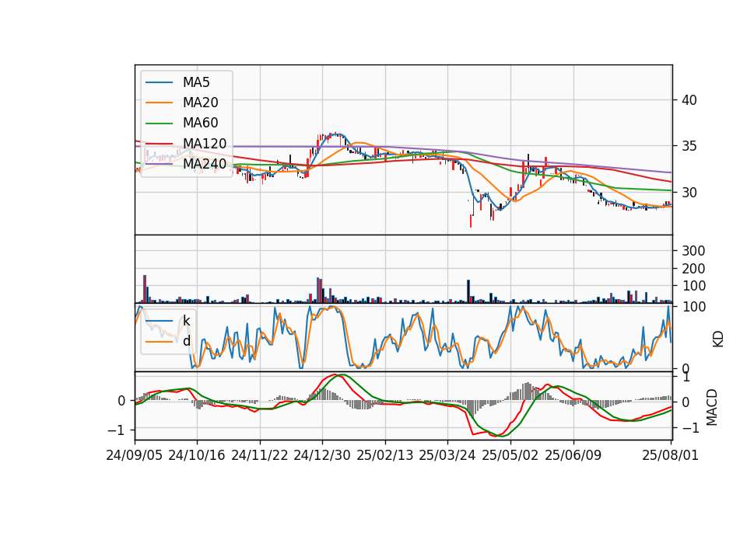
Task: Click the 25/03/24 date label
Action: pyautogui.click(x=447, y=455)
